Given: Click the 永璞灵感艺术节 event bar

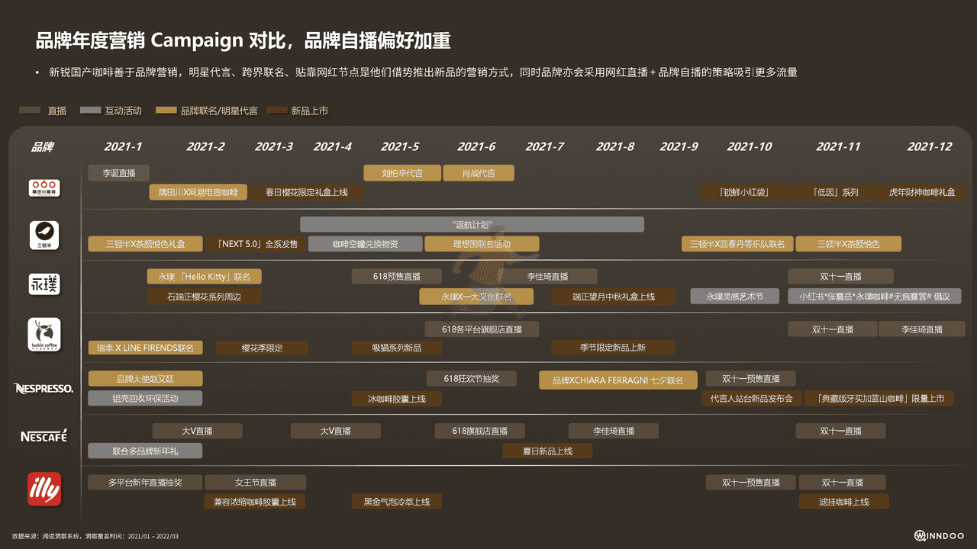Looking at the screenshot, I should [734, 297].
